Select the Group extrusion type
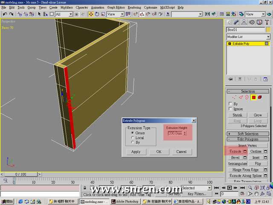Image resolution: width=273 pixels, height=205 pixels. coord(133,133)
